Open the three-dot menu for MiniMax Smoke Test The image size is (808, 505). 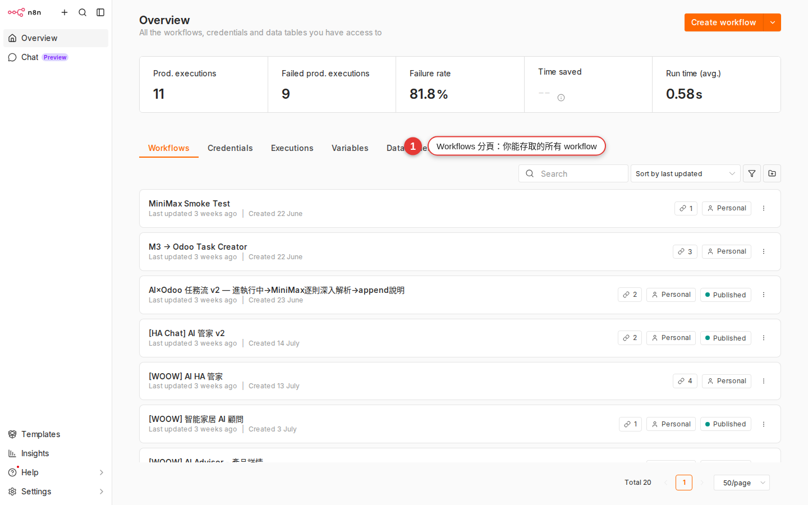click(764, 208)
